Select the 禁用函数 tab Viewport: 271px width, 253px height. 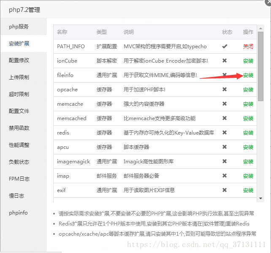tap(19, 128)
